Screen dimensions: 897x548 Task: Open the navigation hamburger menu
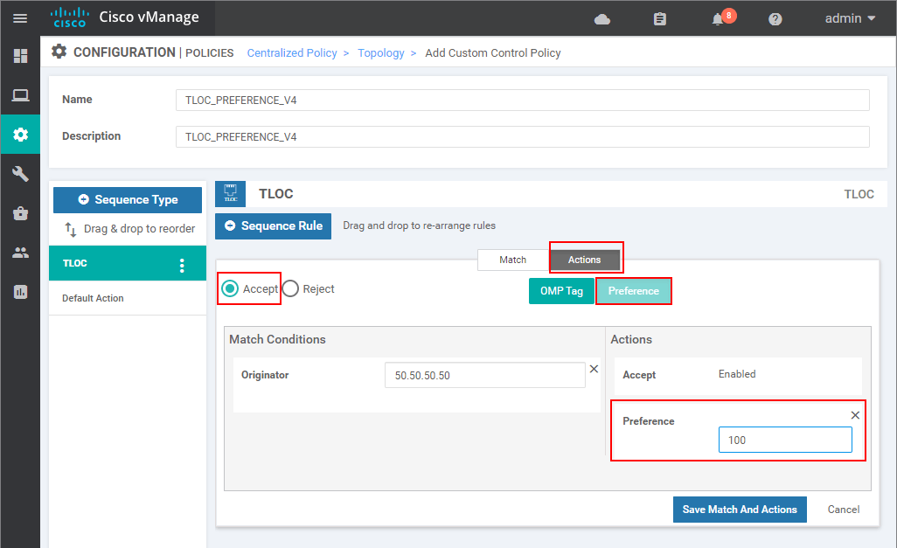(x=19, y=17)
